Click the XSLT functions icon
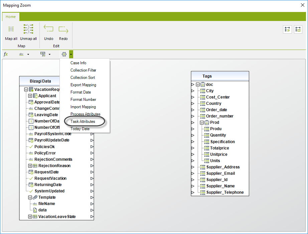308x234 pixels. click(x=43, y=54)
